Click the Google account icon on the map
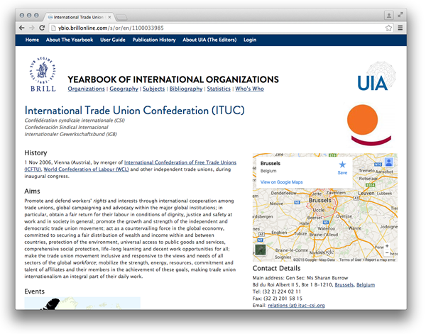The width and height of the screenshot is (426, 334). coord(389,162)
